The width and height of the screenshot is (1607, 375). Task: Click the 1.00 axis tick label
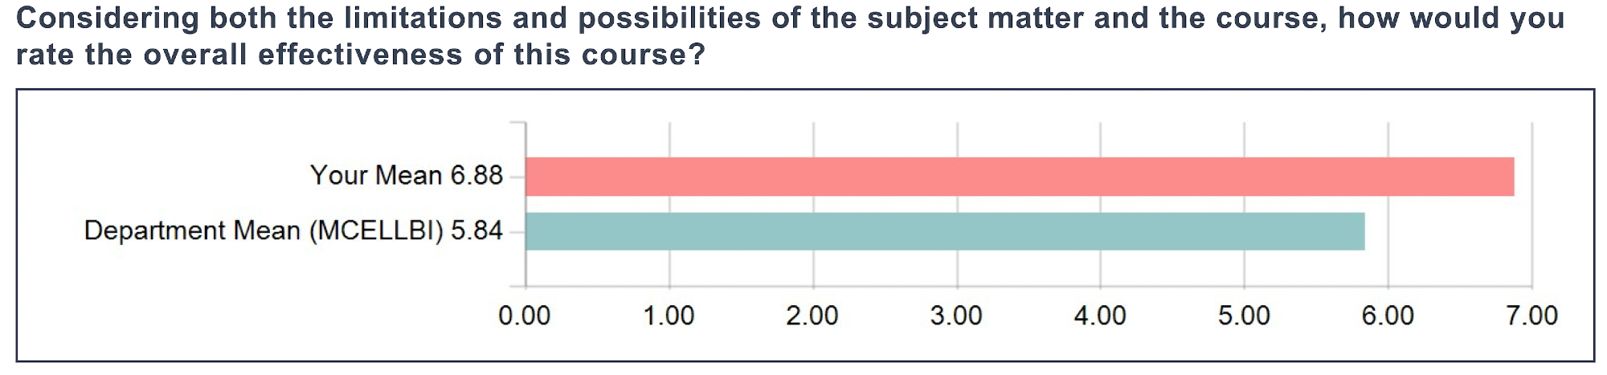669,316
